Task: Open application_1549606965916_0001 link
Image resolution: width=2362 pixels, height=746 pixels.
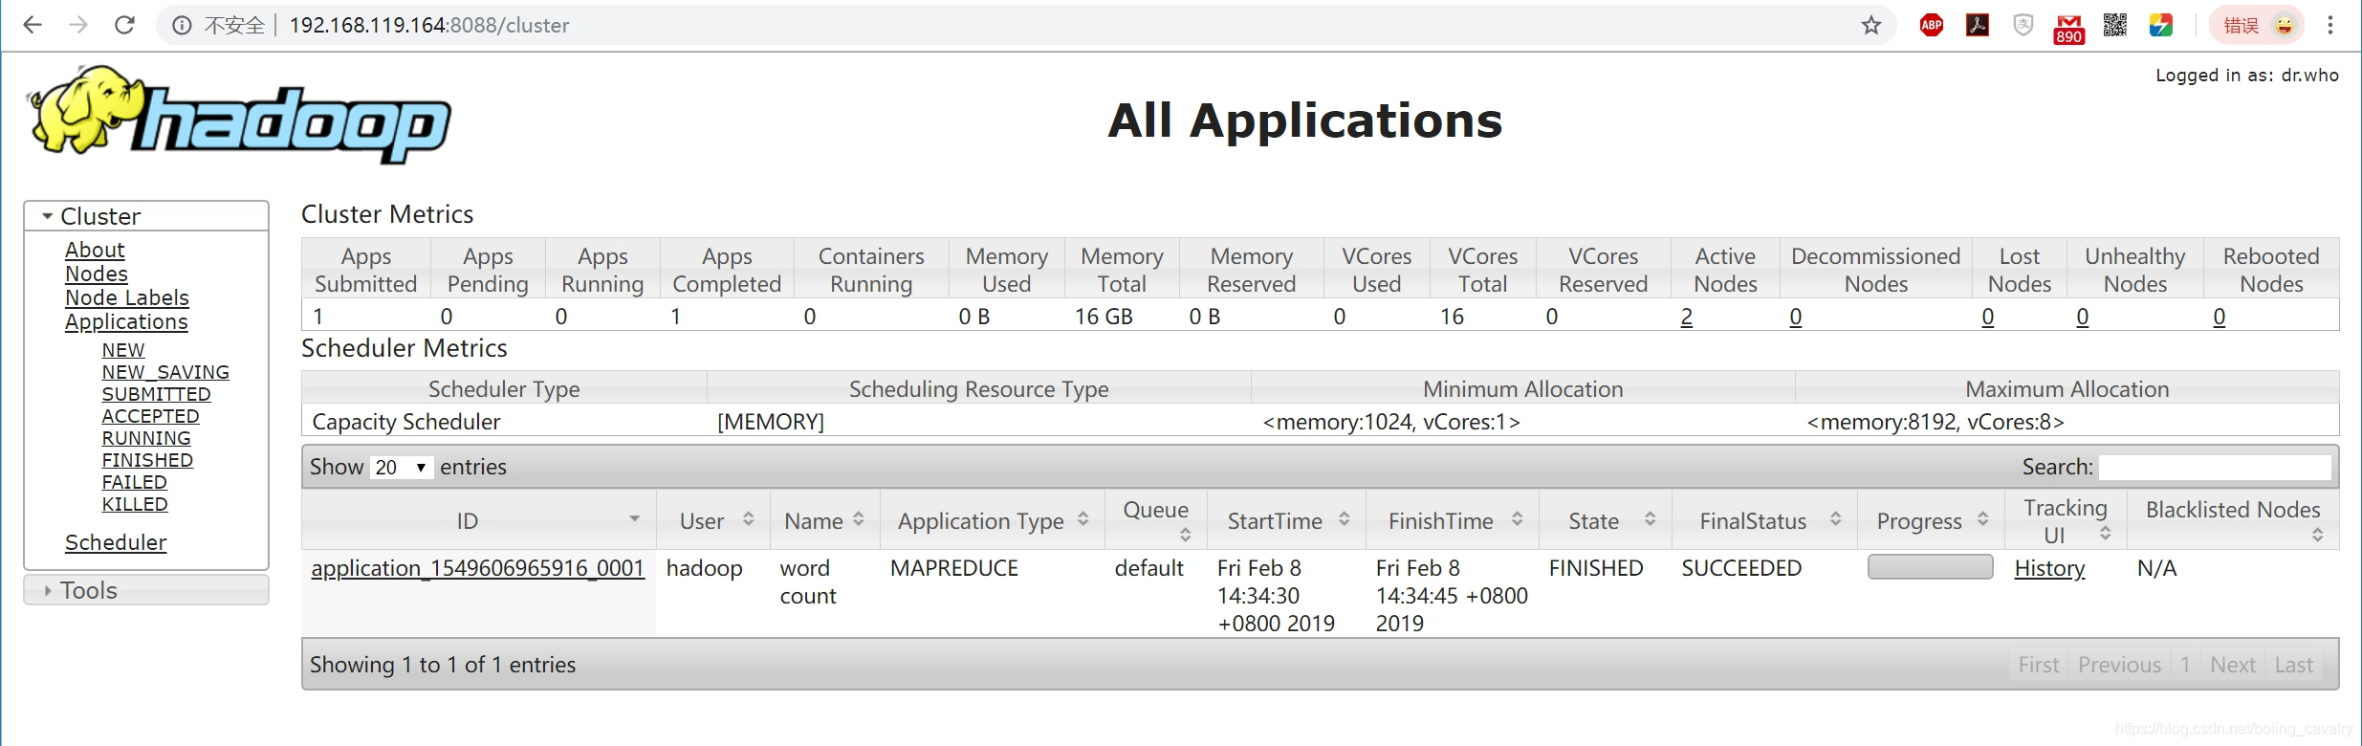Action: 477,568
